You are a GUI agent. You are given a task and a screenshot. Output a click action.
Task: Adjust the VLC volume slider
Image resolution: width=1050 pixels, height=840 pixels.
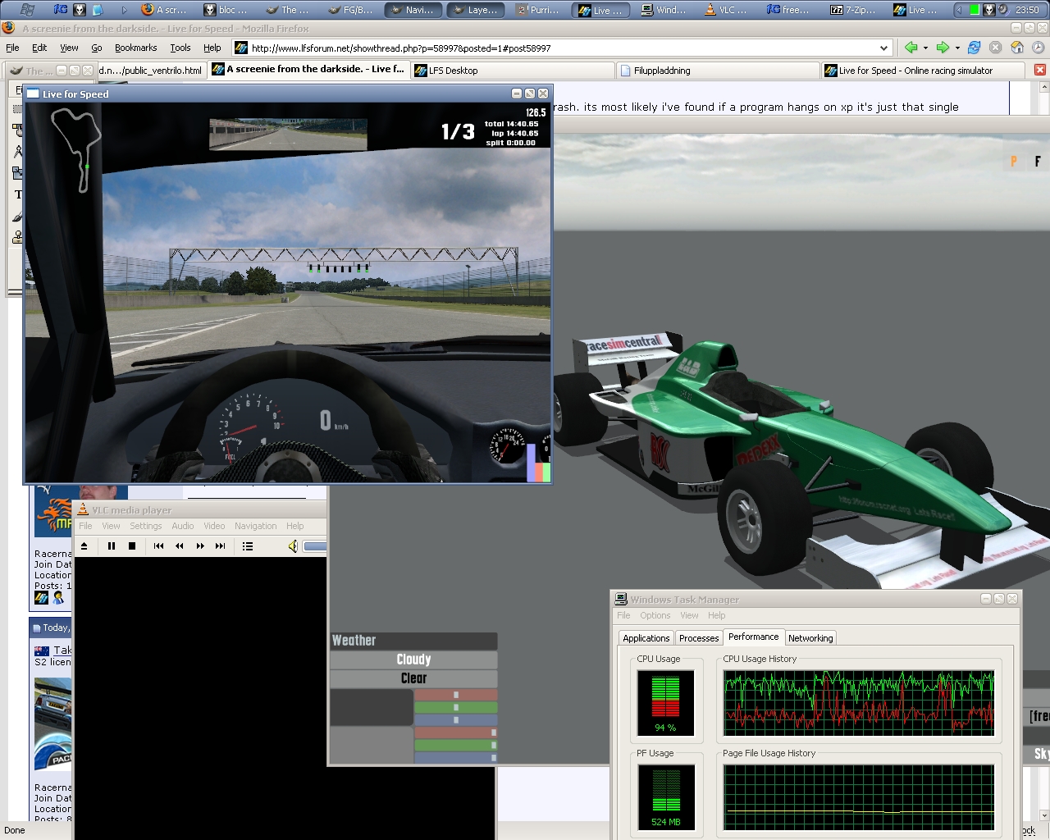(x=315, y=546)
